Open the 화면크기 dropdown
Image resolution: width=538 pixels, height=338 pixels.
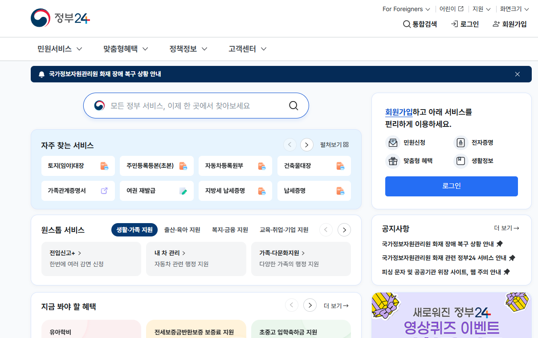pyautogui.click(x=514, y=8)
